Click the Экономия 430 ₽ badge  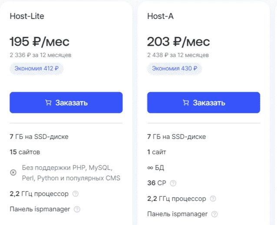click(x=175, y=68)
